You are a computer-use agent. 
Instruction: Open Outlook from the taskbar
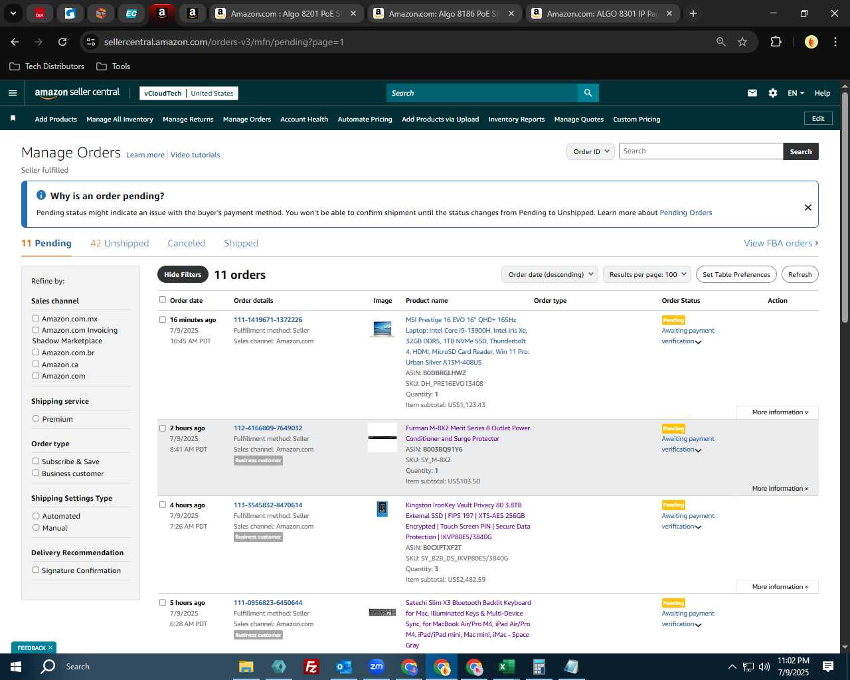343,667
